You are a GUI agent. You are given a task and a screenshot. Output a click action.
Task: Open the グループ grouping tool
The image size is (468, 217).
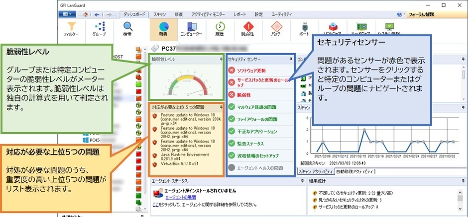pyautogui.click(x=99, y=29)
